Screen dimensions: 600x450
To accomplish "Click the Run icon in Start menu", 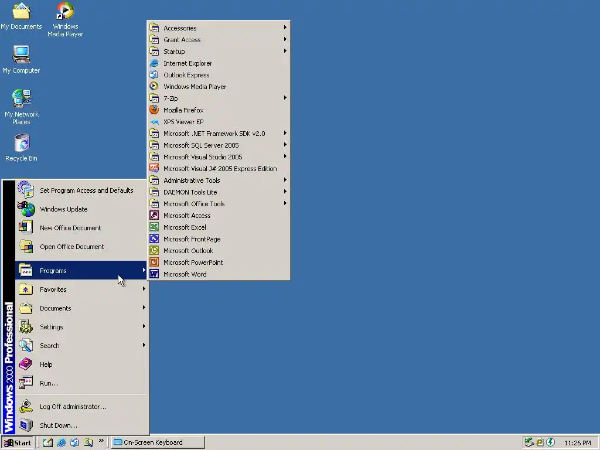I will 26,383.
